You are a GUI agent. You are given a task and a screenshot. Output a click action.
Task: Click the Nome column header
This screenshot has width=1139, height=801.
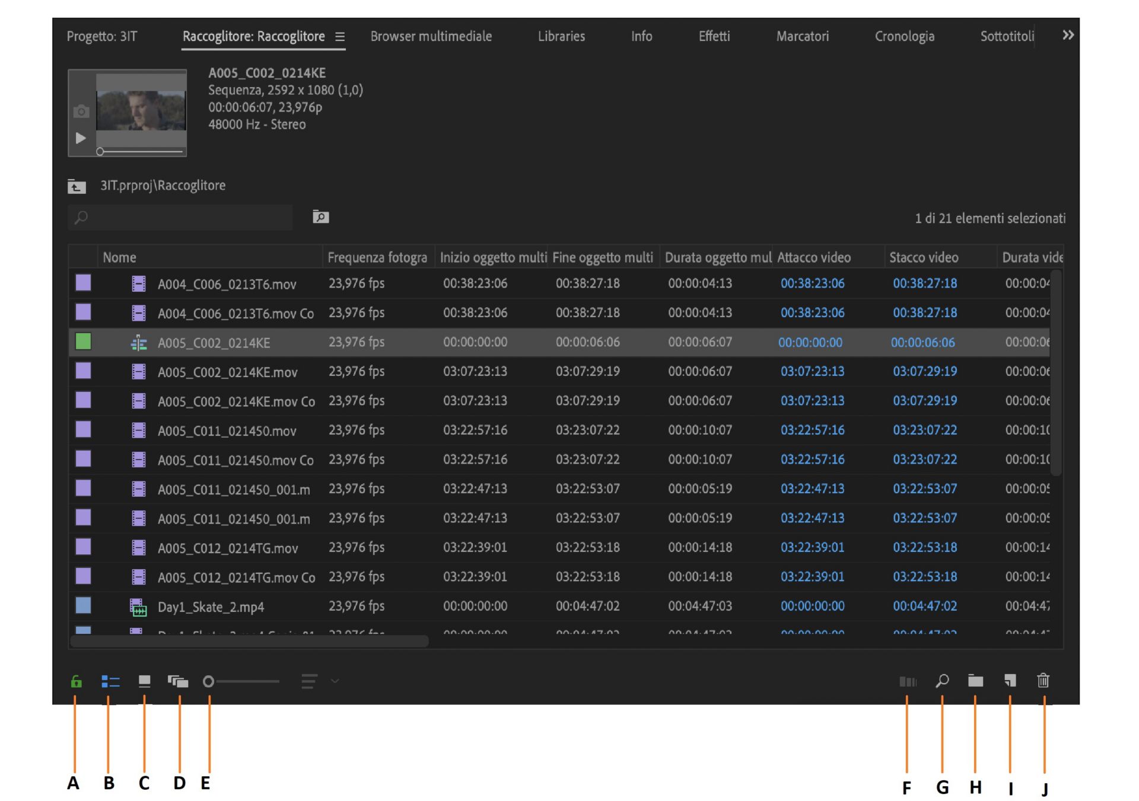click(x=120, y=257)
